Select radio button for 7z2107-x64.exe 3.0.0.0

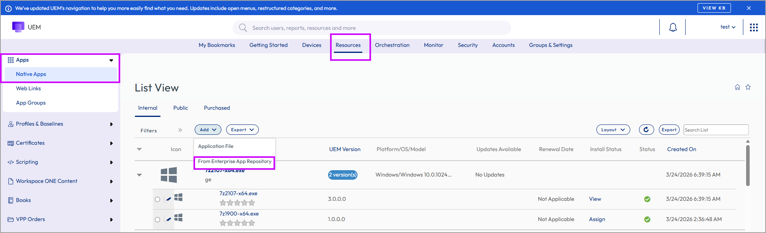pos(158,199)
